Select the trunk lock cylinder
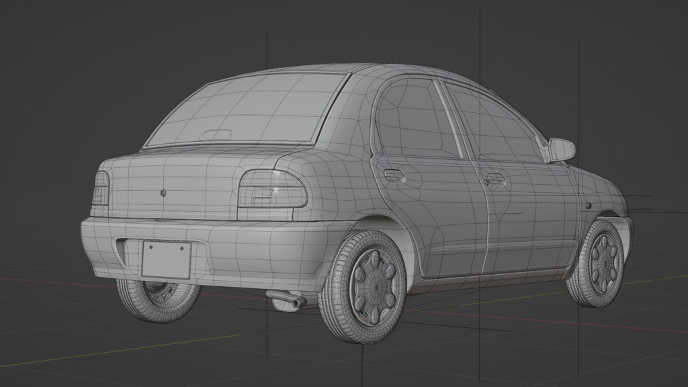This screenshot has width=688, height=387. [163, 192]
